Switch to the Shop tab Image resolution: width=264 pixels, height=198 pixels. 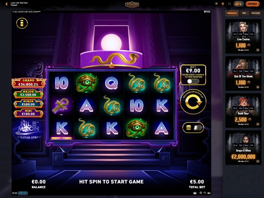click(x=244, y=13)
